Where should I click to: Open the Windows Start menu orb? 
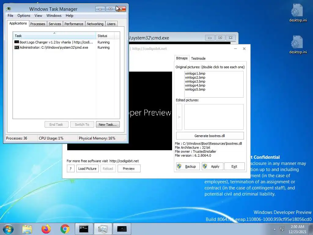point(8,229)
